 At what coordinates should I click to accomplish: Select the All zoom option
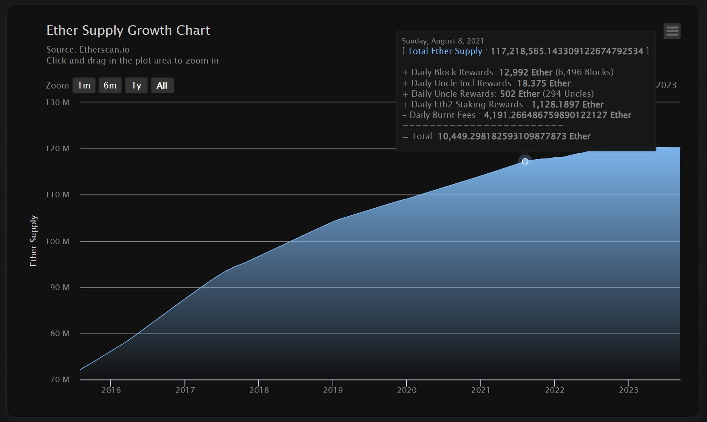[162, 85]
